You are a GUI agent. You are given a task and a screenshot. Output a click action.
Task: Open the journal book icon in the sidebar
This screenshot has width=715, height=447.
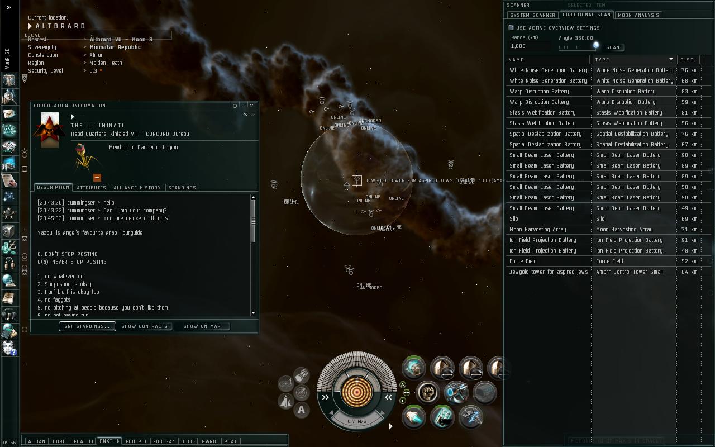tap(9, 298)
